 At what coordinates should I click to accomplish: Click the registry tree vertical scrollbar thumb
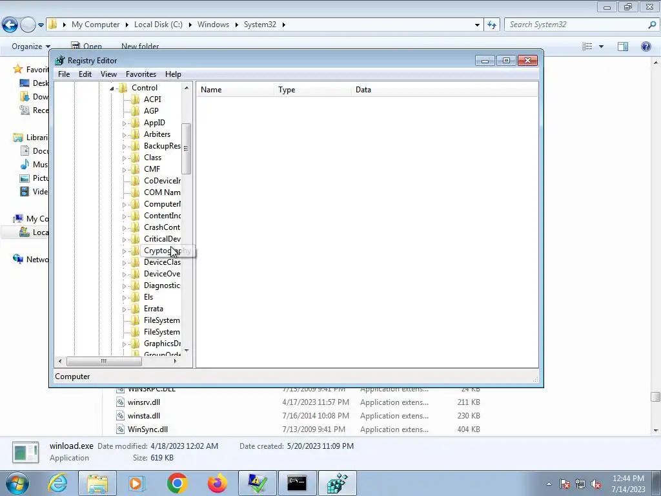(x=186, y=149)
